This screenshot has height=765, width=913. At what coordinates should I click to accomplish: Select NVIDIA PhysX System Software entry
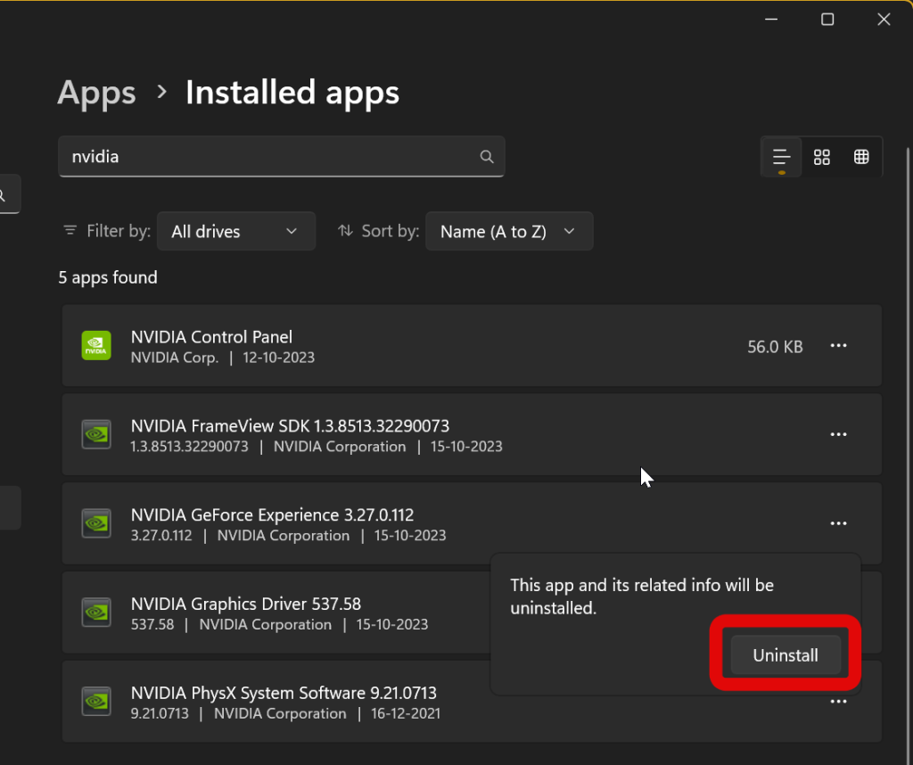click(285, 702)
